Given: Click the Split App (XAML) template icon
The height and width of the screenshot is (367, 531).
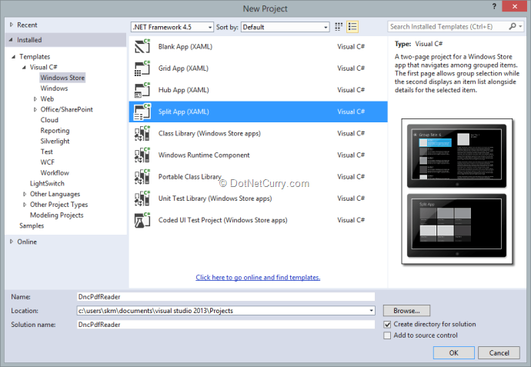Looking at the screenshot, I should tap(142, 112).
